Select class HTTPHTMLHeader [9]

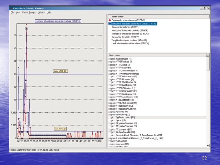click(x=122, y=82)
